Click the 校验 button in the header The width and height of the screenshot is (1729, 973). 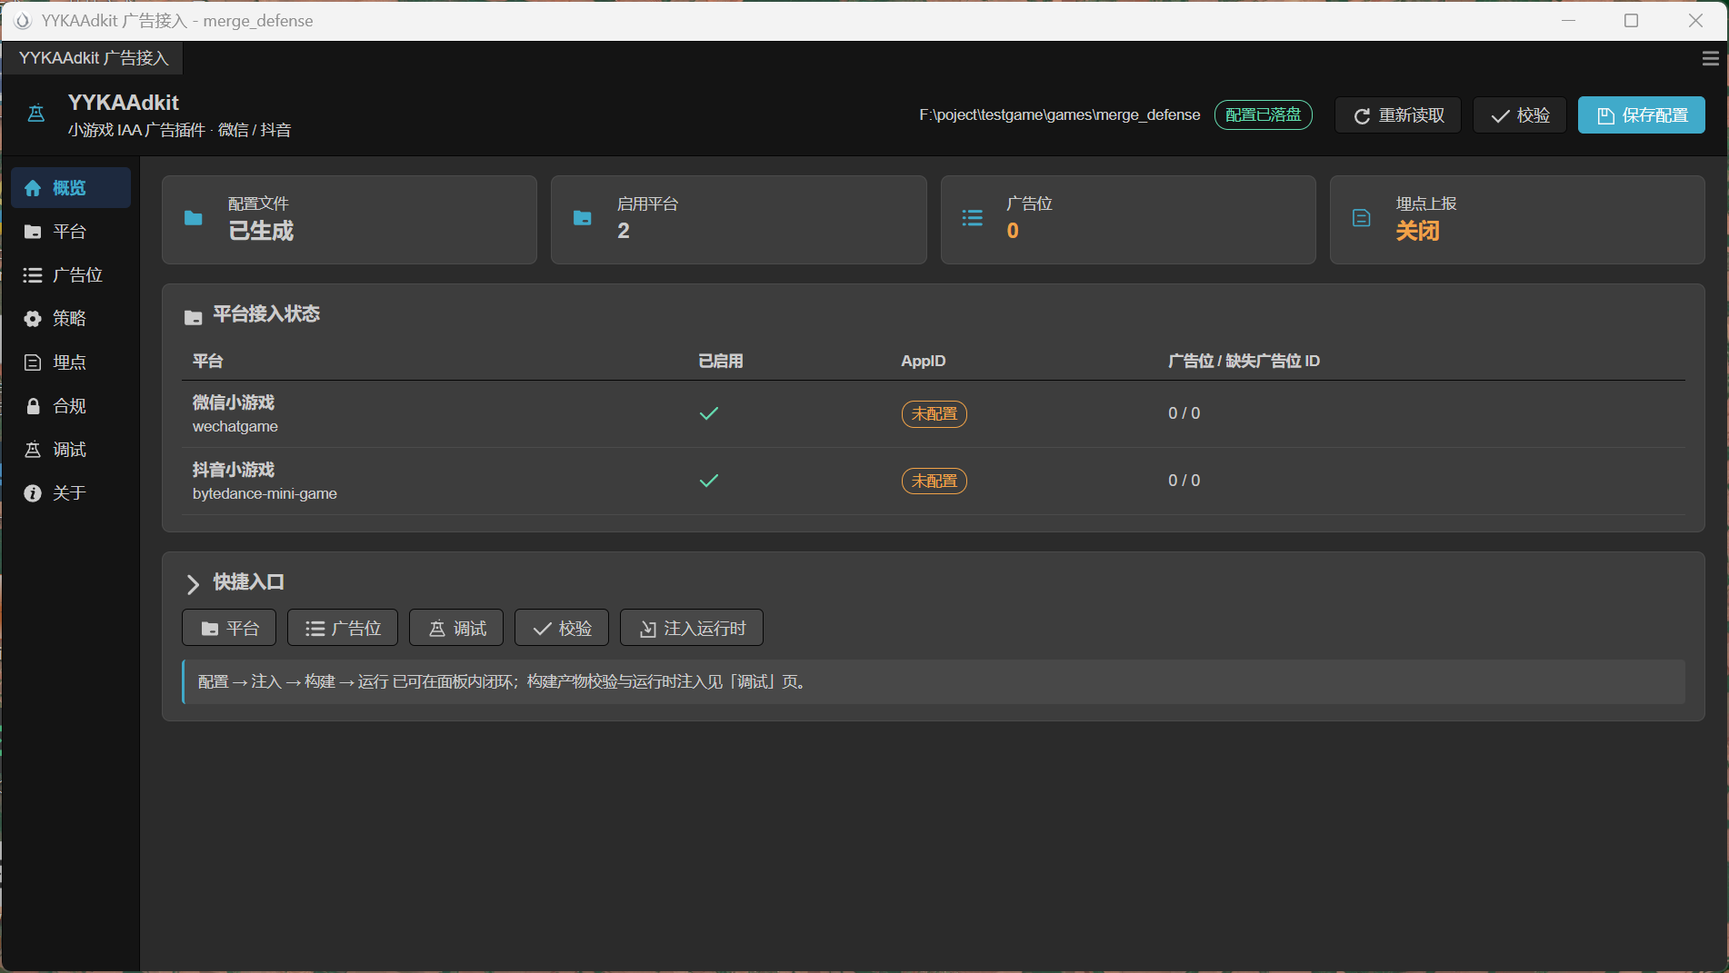(x=1520, y=115)
